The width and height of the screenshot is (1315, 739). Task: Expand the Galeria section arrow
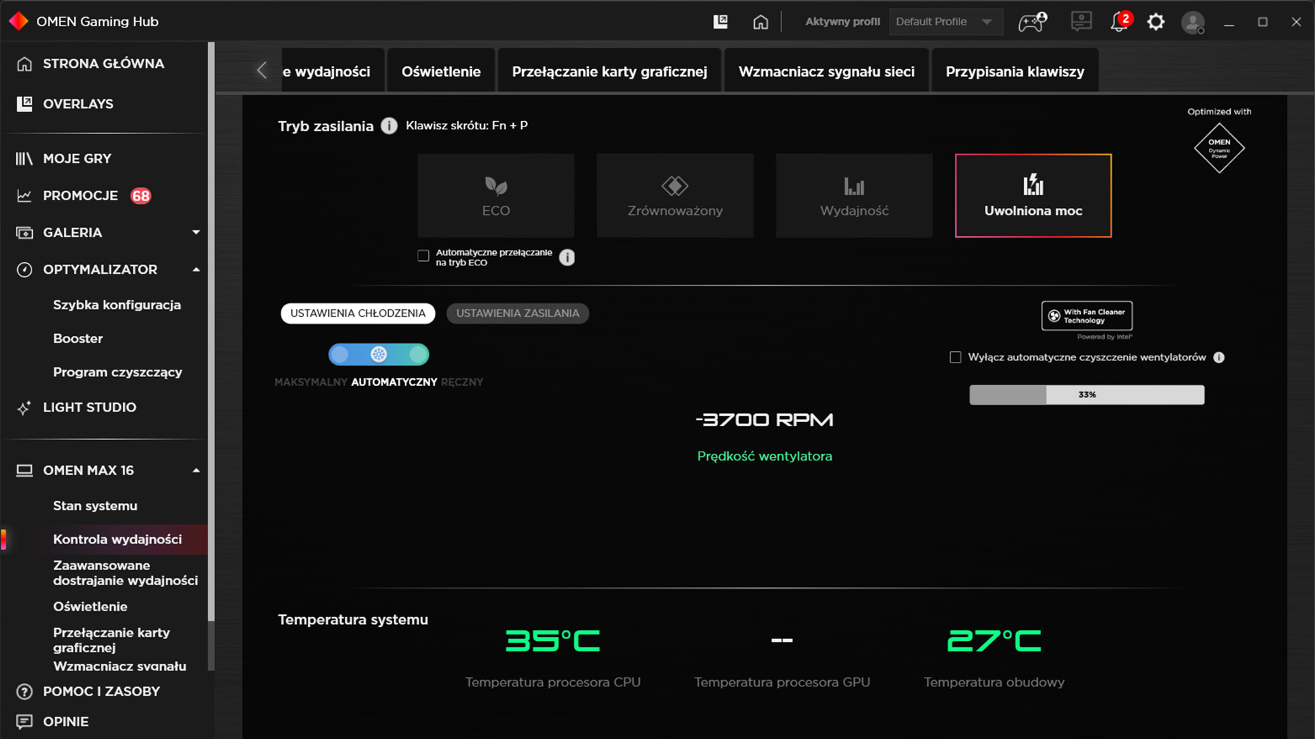coord(197,233)
